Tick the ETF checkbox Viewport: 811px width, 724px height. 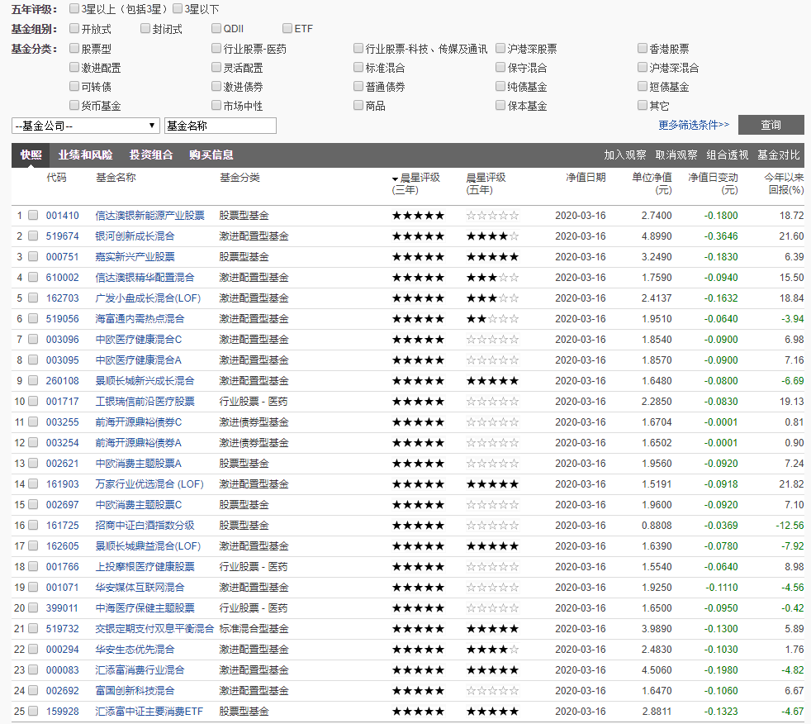tap(287, 28)
